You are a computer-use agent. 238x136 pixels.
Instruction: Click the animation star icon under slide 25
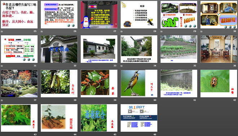click(2, 31)
